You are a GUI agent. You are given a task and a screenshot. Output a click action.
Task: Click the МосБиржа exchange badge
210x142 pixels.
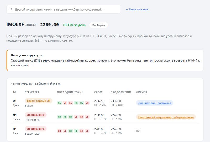(98, 25)
